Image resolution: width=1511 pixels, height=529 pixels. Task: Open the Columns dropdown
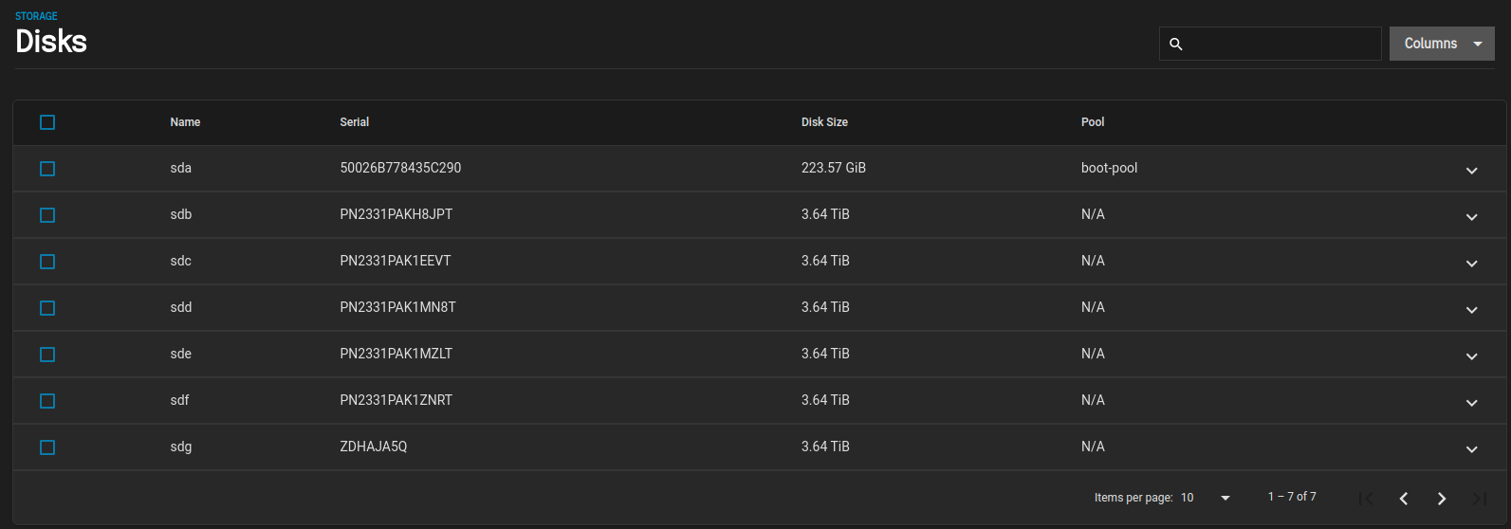1442,44
